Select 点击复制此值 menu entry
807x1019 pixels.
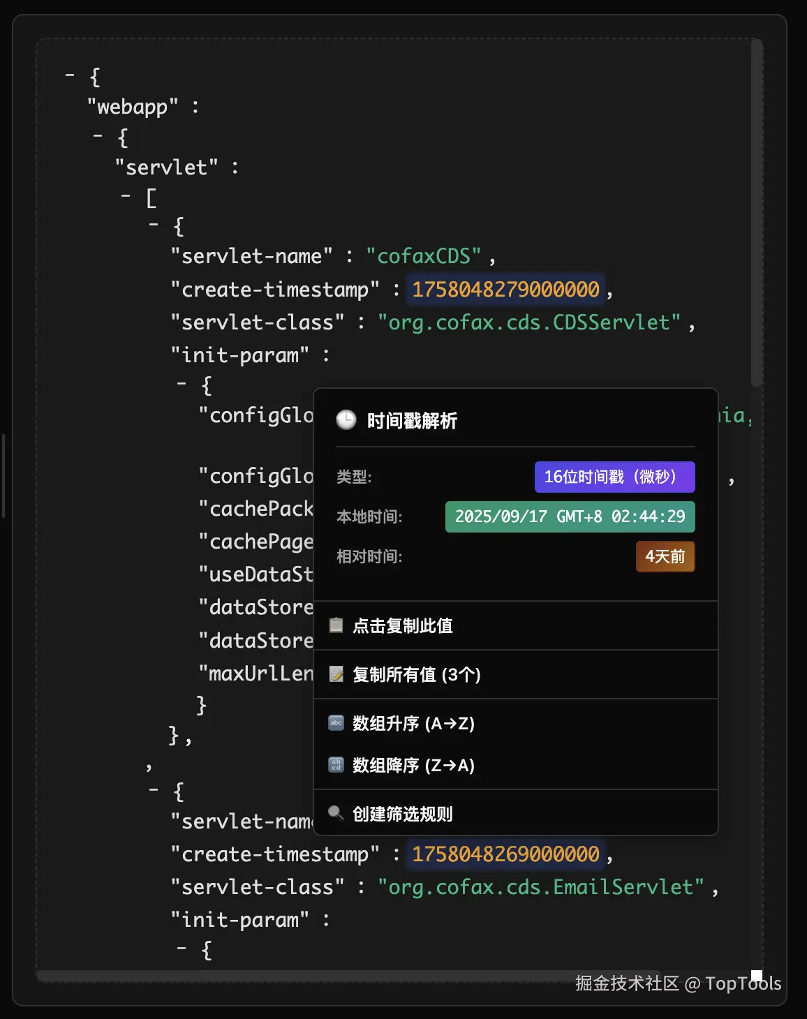click(x=403, y=625)
